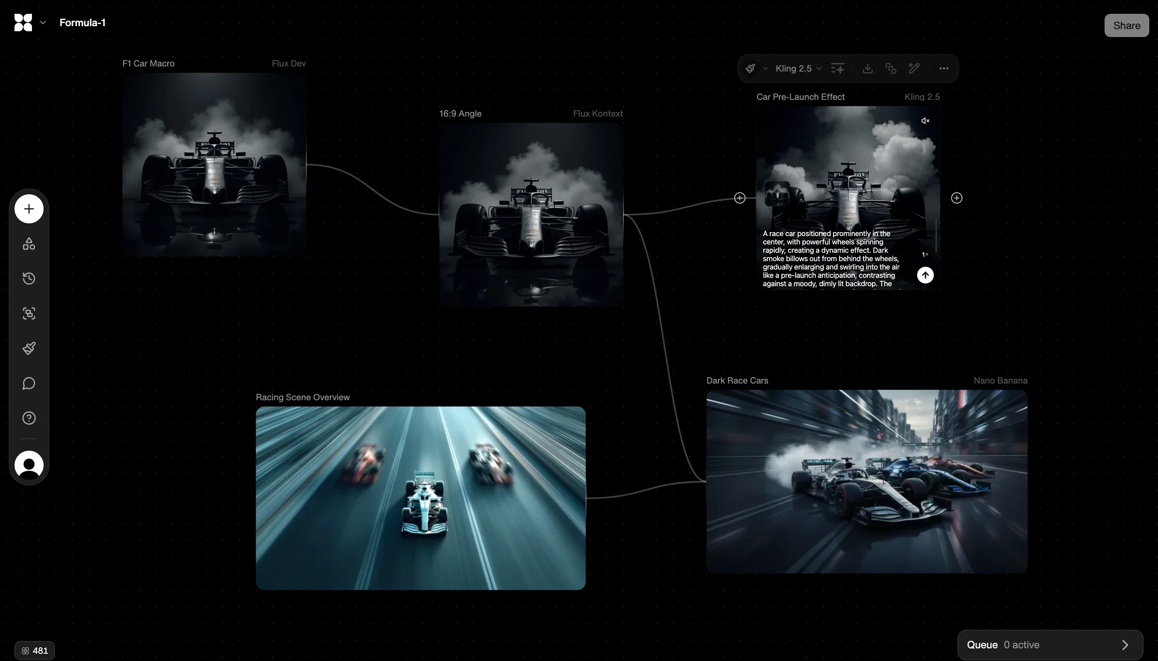Toggle the 1x playback speed control

925,254
